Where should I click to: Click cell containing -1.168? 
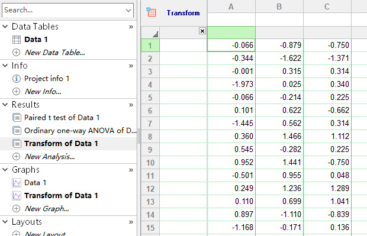click(x=231, y=227)
